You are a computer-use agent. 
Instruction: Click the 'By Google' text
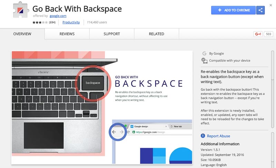(x=217, y=53)
